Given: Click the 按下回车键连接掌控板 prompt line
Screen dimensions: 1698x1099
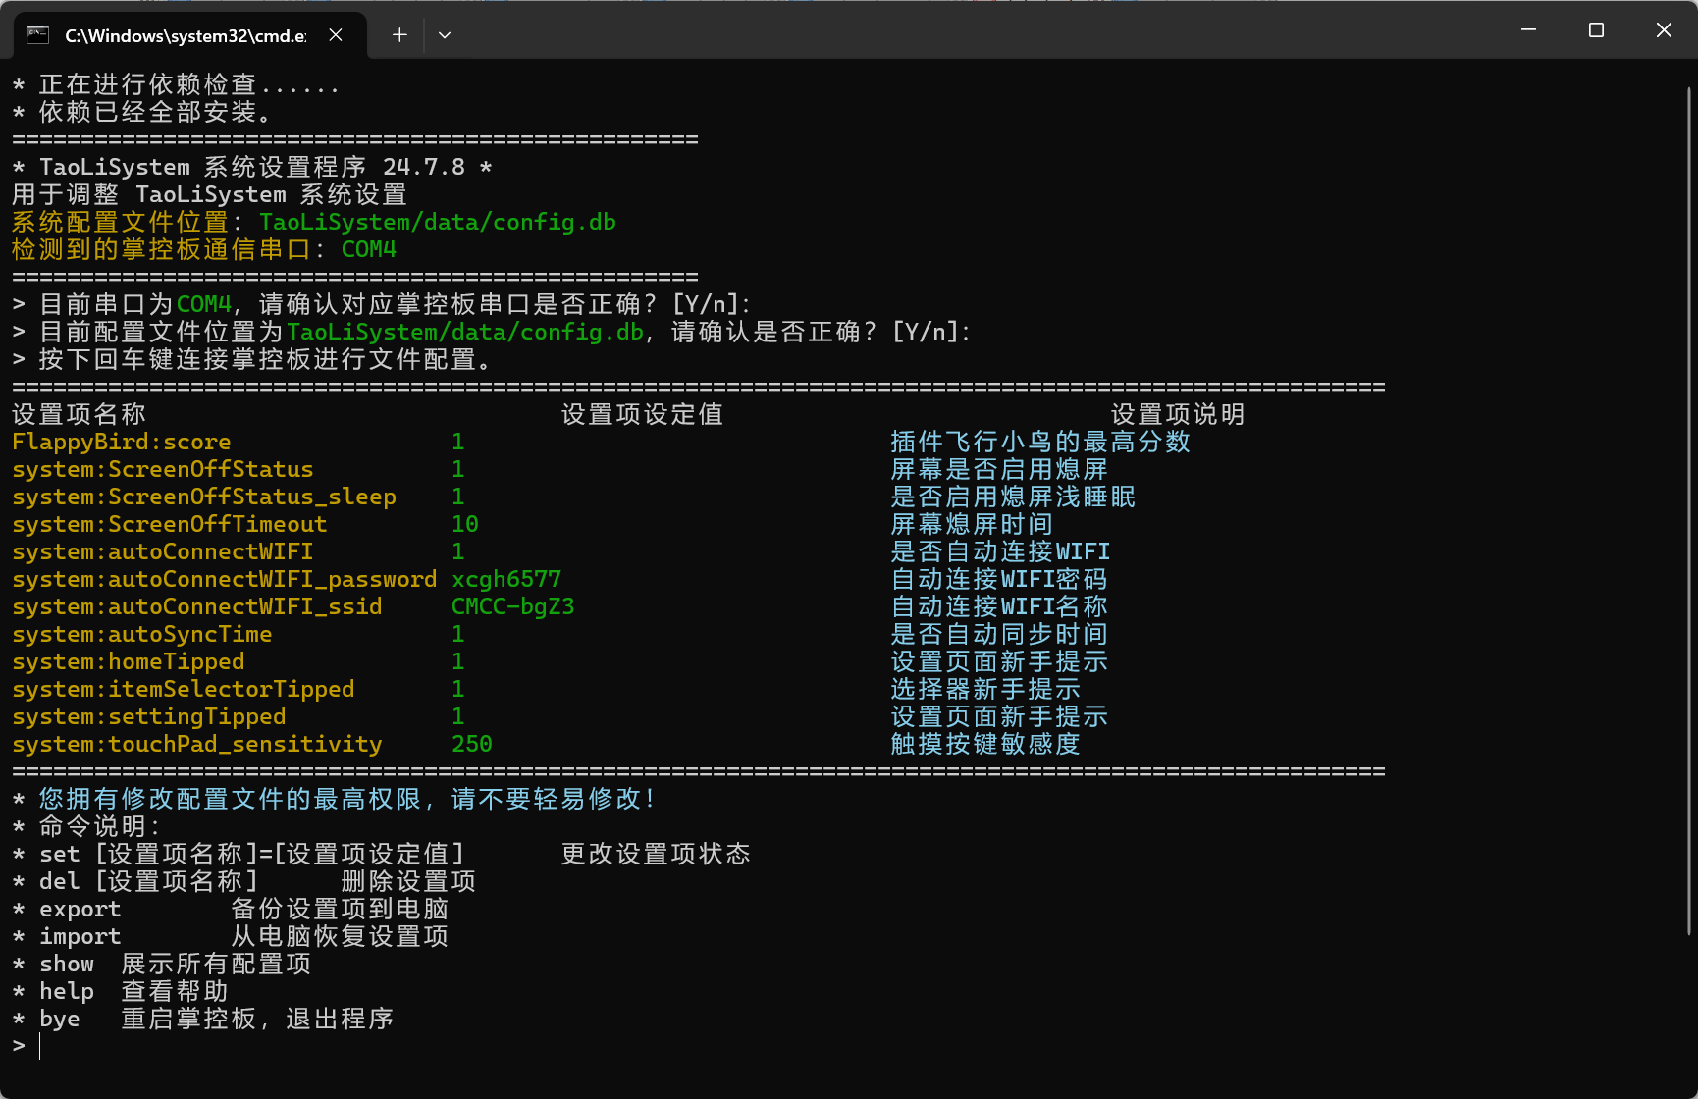Looking at the screenshot, I should coord(252,359).
